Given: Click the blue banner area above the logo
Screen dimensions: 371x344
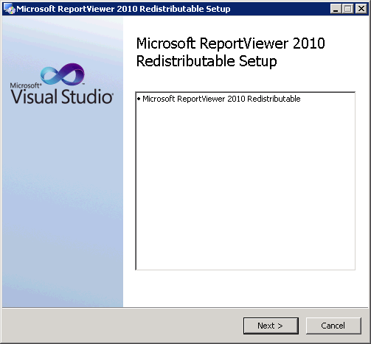Looking at the screenshot, I should pos(63,38).
